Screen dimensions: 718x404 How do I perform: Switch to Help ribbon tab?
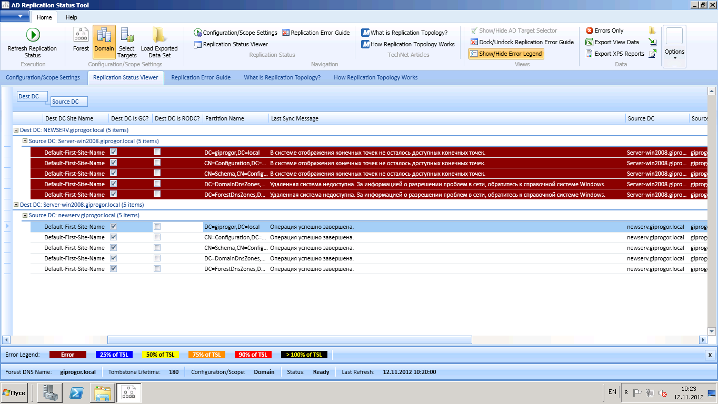(x=71, y=17)
